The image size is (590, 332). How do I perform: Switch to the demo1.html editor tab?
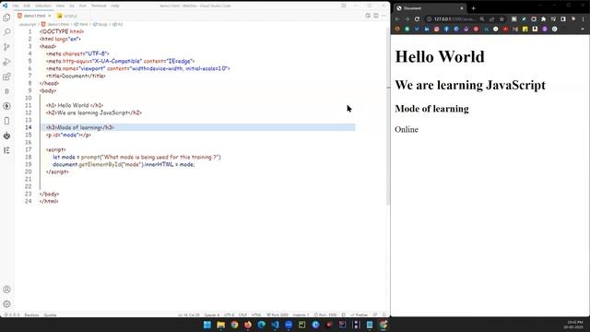[x=34, y=16]
